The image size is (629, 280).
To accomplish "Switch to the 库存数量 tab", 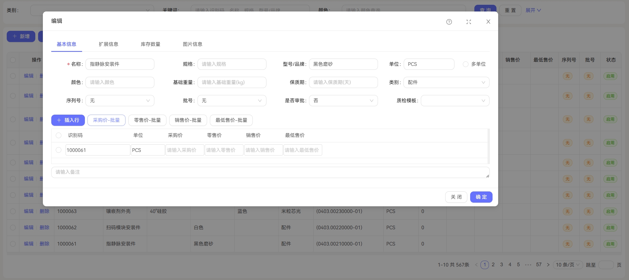I will (150, 44).
